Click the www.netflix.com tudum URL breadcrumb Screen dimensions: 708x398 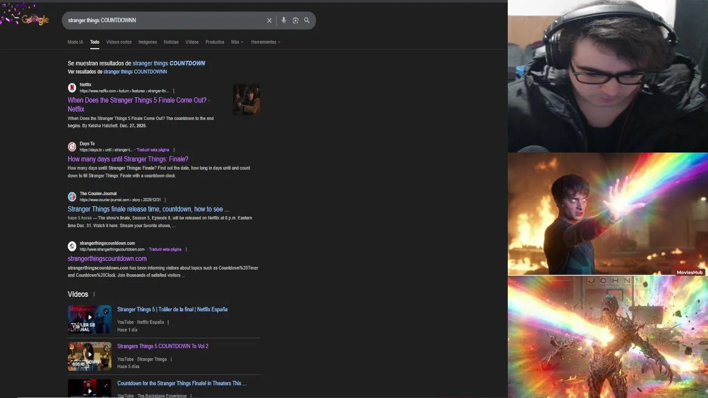point(124,91)
